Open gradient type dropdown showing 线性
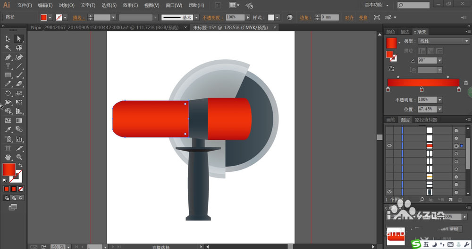Screen dimensions: 472x249 [444, 41]
